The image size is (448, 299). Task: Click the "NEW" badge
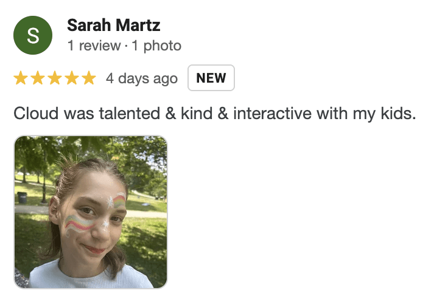(211, 78)
